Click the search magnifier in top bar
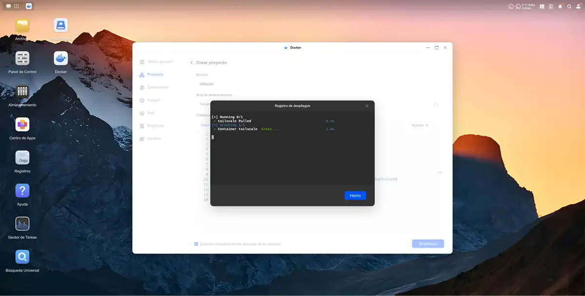Screen dimensions: 585x296 (569, 6)
